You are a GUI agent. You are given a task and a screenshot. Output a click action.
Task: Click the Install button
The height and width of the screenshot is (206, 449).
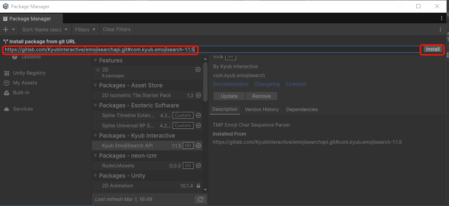[433, 49]
